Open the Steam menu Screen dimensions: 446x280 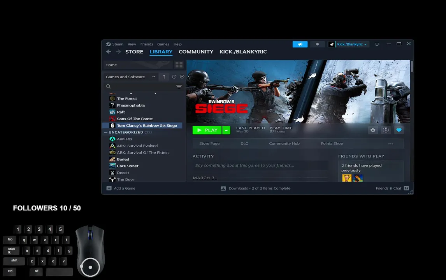[118, 44]
